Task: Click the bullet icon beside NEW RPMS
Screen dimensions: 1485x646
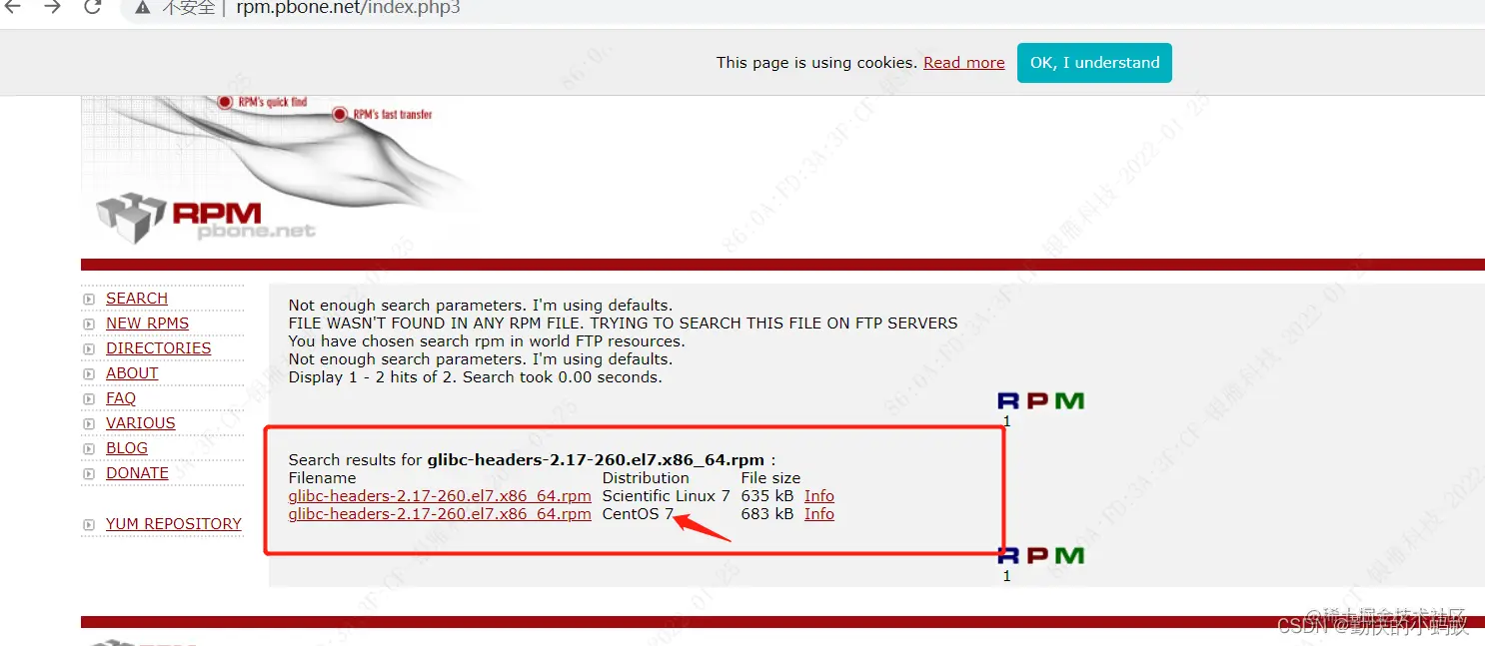Action: pyautogui.click(x=88, y=324)
